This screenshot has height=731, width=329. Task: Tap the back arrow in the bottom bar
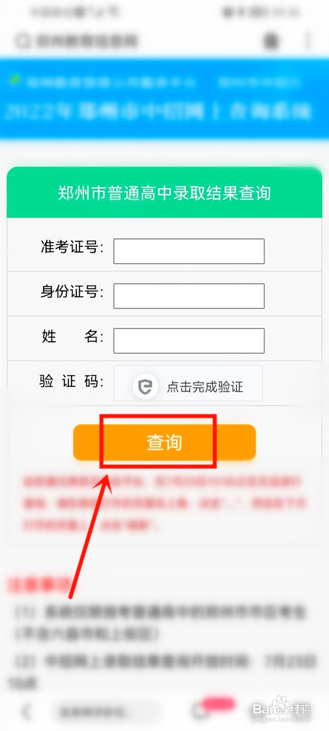[27, 711]
